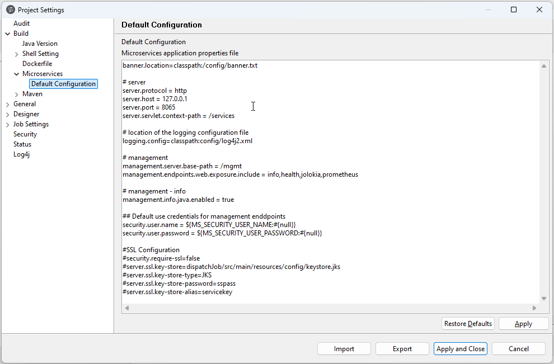Collapse the Microservices tree node
Viewport: 554px width, 364px height.
click(16, 73)
